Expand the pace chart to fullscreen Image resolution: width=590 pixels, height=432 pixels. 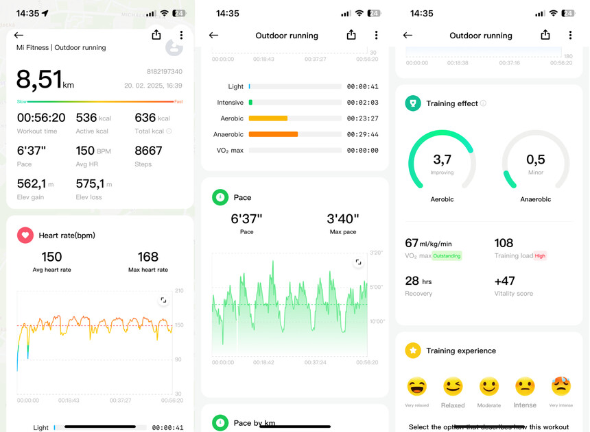point(358,262)
